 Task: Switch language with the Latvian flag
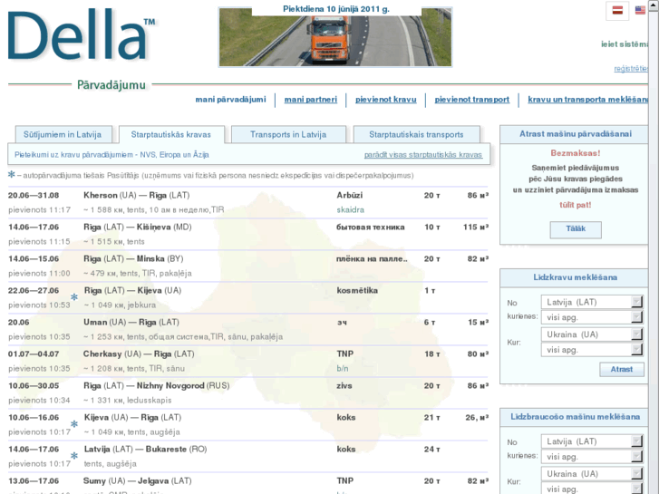pos(617,11)
